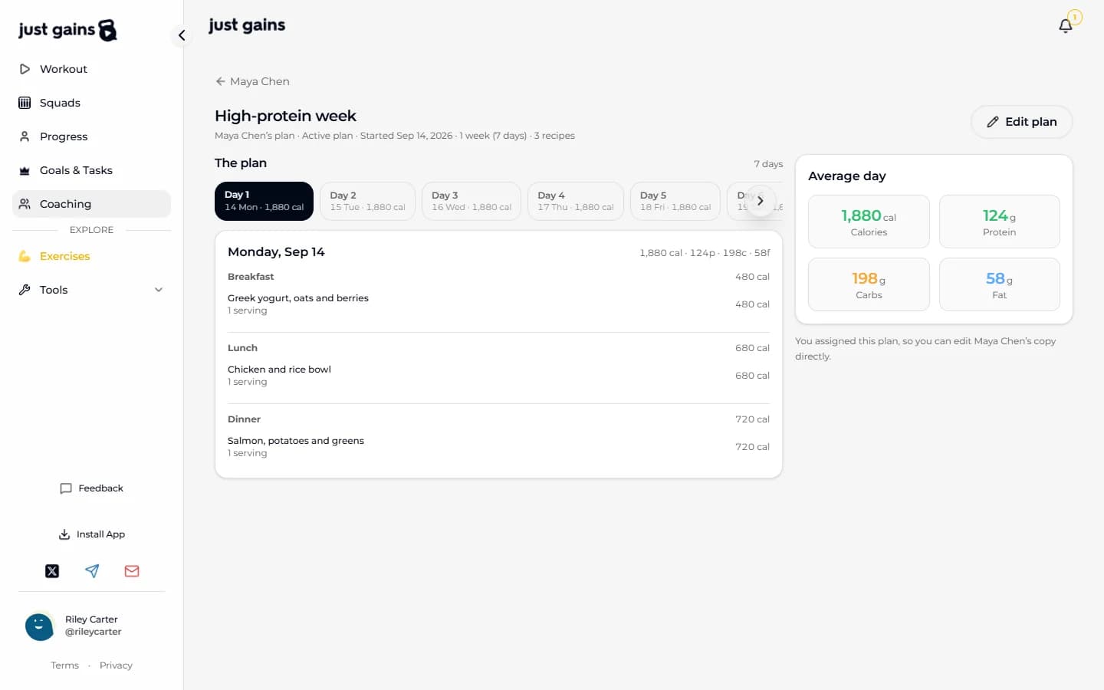Screen dimensions: 1104x690
Task: Click the 198g Carbs card
Action: (869, 284)
